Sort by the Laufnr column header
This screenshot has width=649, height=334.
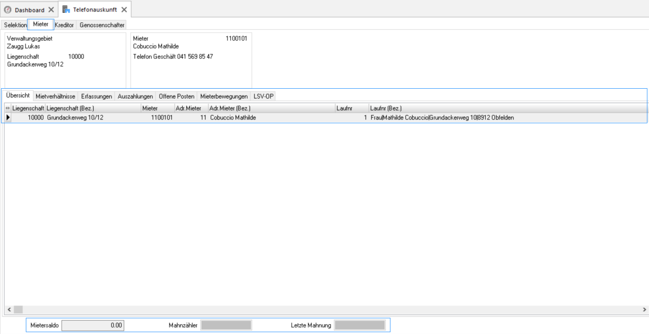(352, 108)
